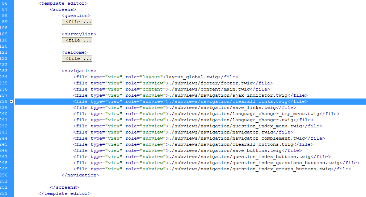
Task: Place cursor in save_links.twig path
Action: point(222,108)
